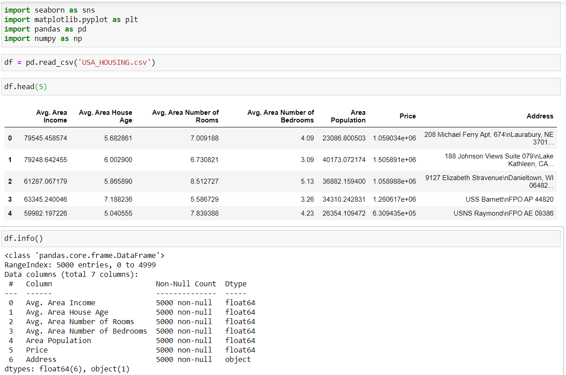This screenshot has height=375, width=566.
Task: Click the '188 Johnson Views Suite 079' address
Action: (x=499, y=160)
